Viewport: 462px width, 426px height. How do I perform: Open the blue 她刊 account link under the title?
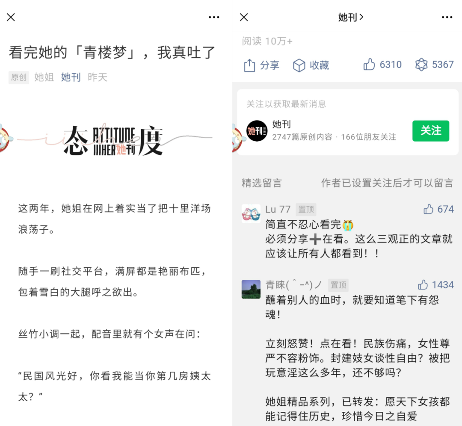tap(71, 77)
